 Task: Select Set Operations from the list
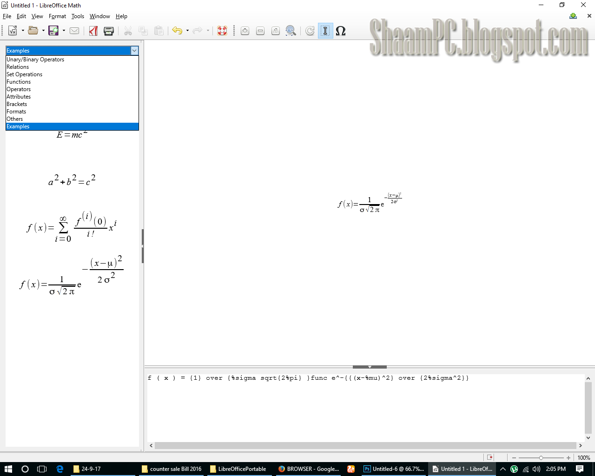(x=72, y=74)
